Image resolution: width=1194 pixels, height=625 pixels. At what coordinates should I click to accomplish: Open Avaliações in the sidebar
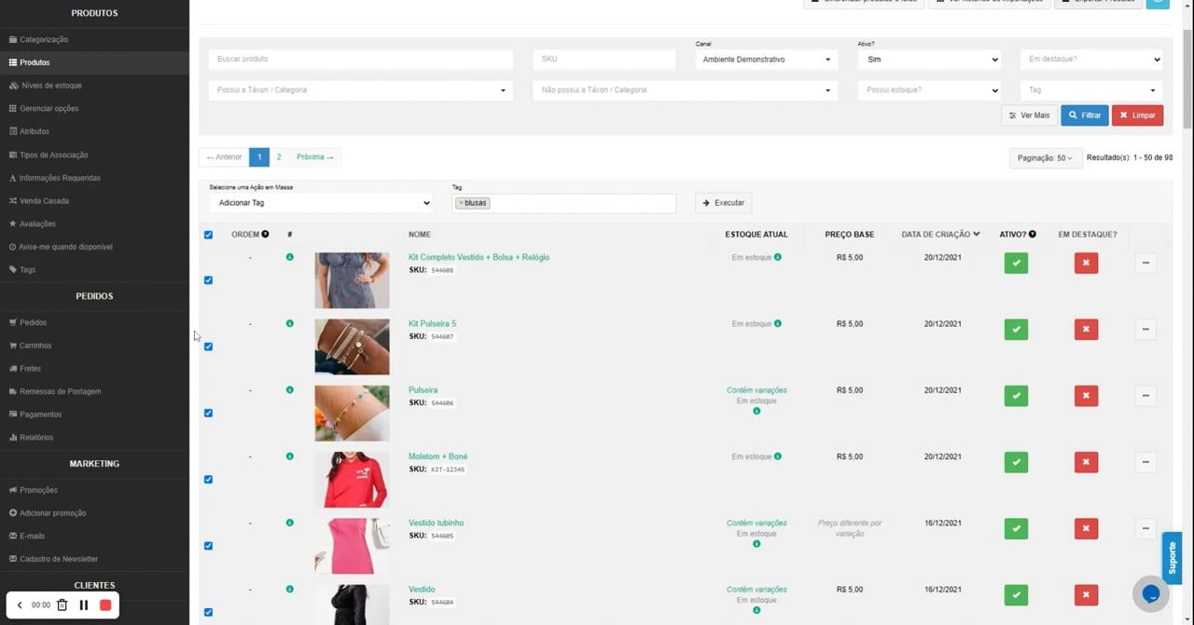point(37,224)
